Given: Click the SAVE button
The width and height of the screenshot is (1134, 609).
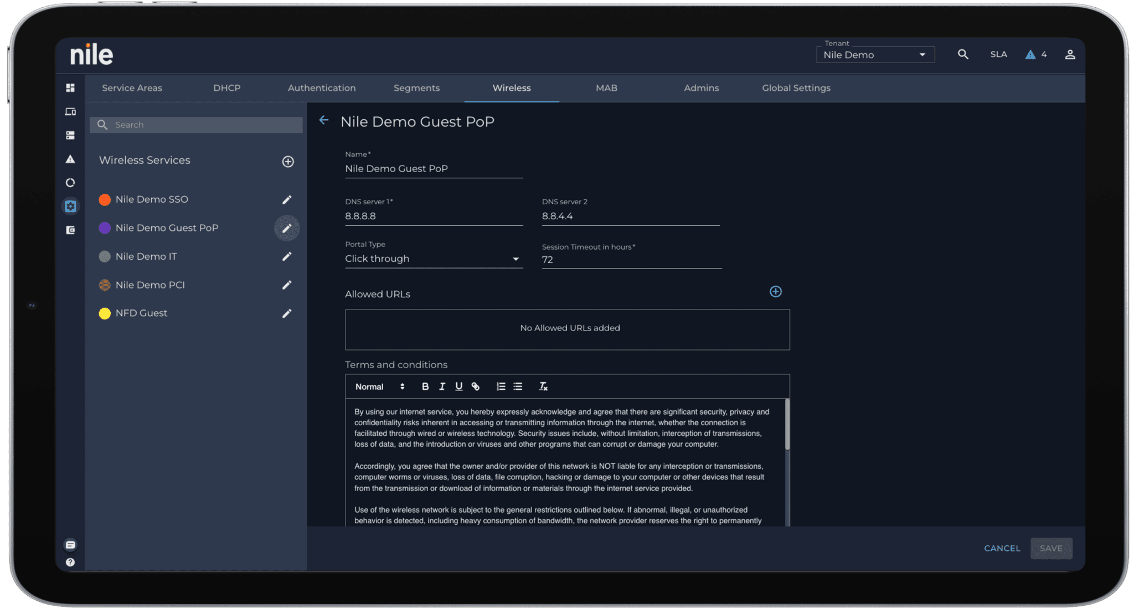Looking at the screenshot, I should pos(1051,548).
